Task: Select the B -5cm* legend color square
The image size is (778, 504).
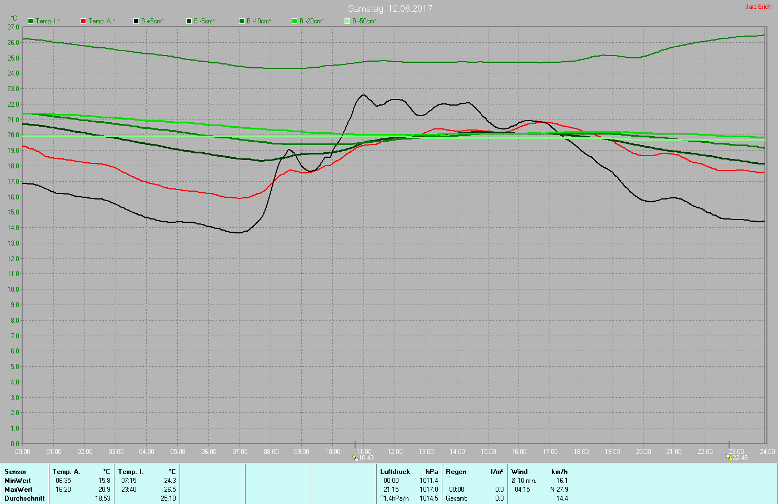Action: 189,21
